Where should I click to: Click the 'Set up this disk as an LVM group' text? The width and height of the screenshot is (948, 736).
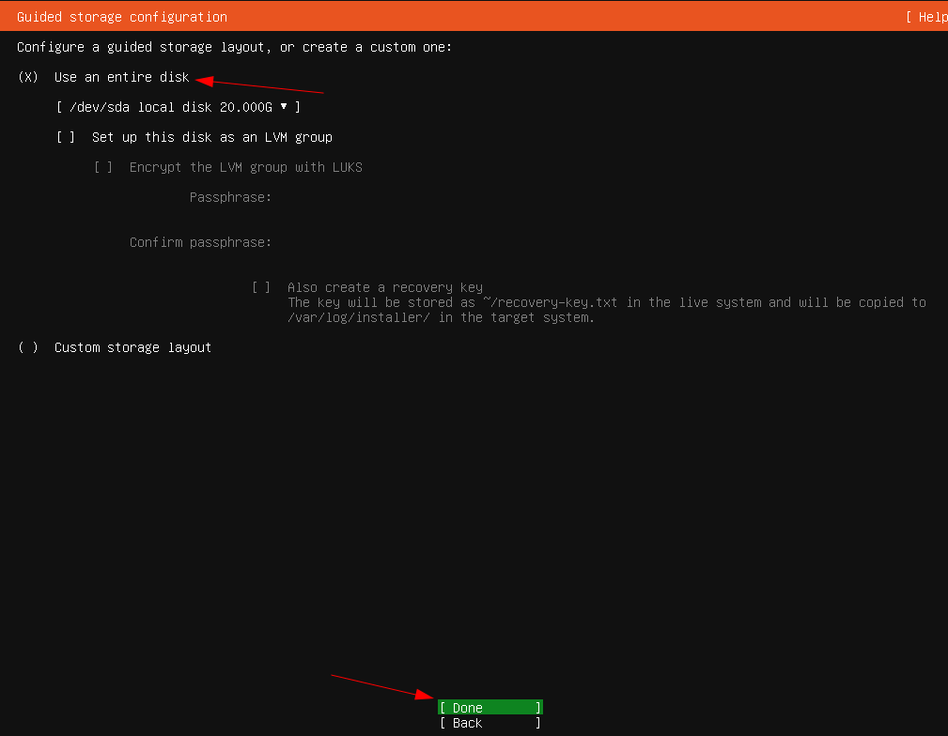click(x=211, y=137)
